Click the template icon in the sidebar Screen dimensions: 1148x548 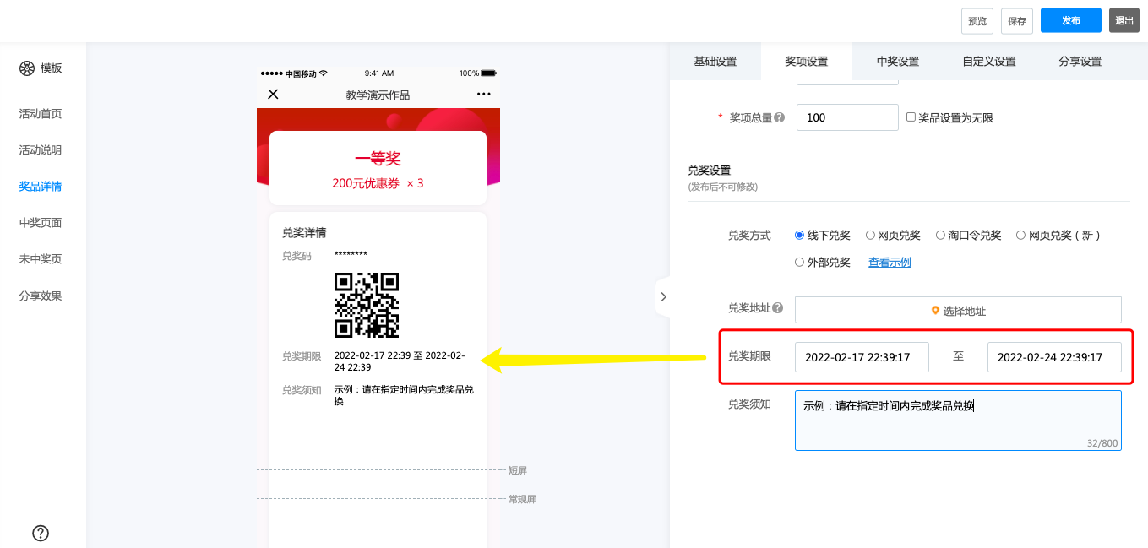(x=27, y=68)
